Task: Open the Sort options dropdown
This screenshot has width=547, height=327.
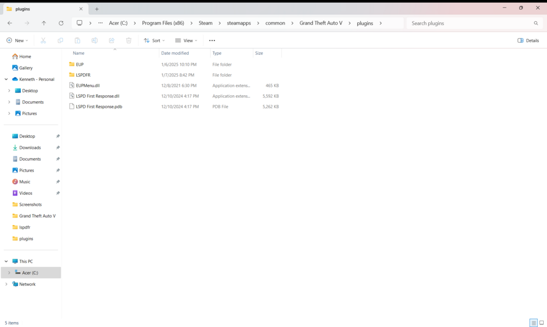Action: pyautogui.click(x=153, y=40)
